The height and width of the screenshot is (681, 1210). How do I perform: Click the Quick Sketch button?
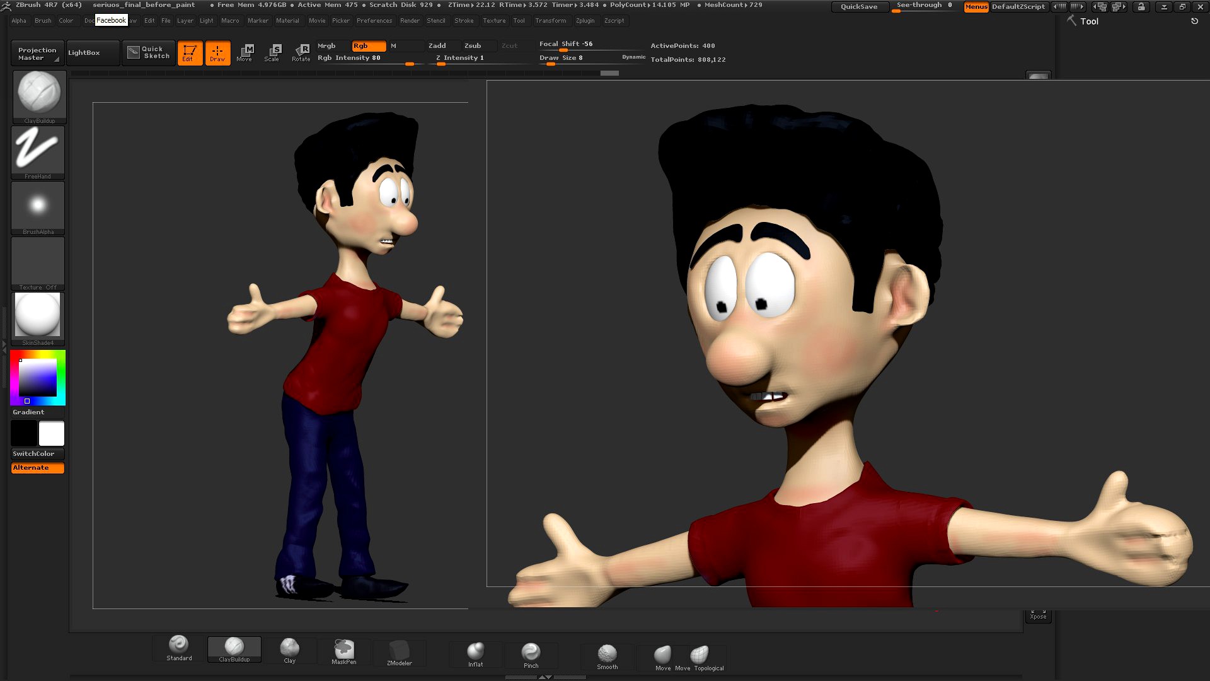pos(149,53)
